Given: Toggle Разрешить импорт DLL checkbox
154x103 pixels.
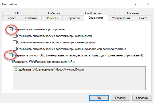Looking at the screenshot, I should click(x=11, y=55).
